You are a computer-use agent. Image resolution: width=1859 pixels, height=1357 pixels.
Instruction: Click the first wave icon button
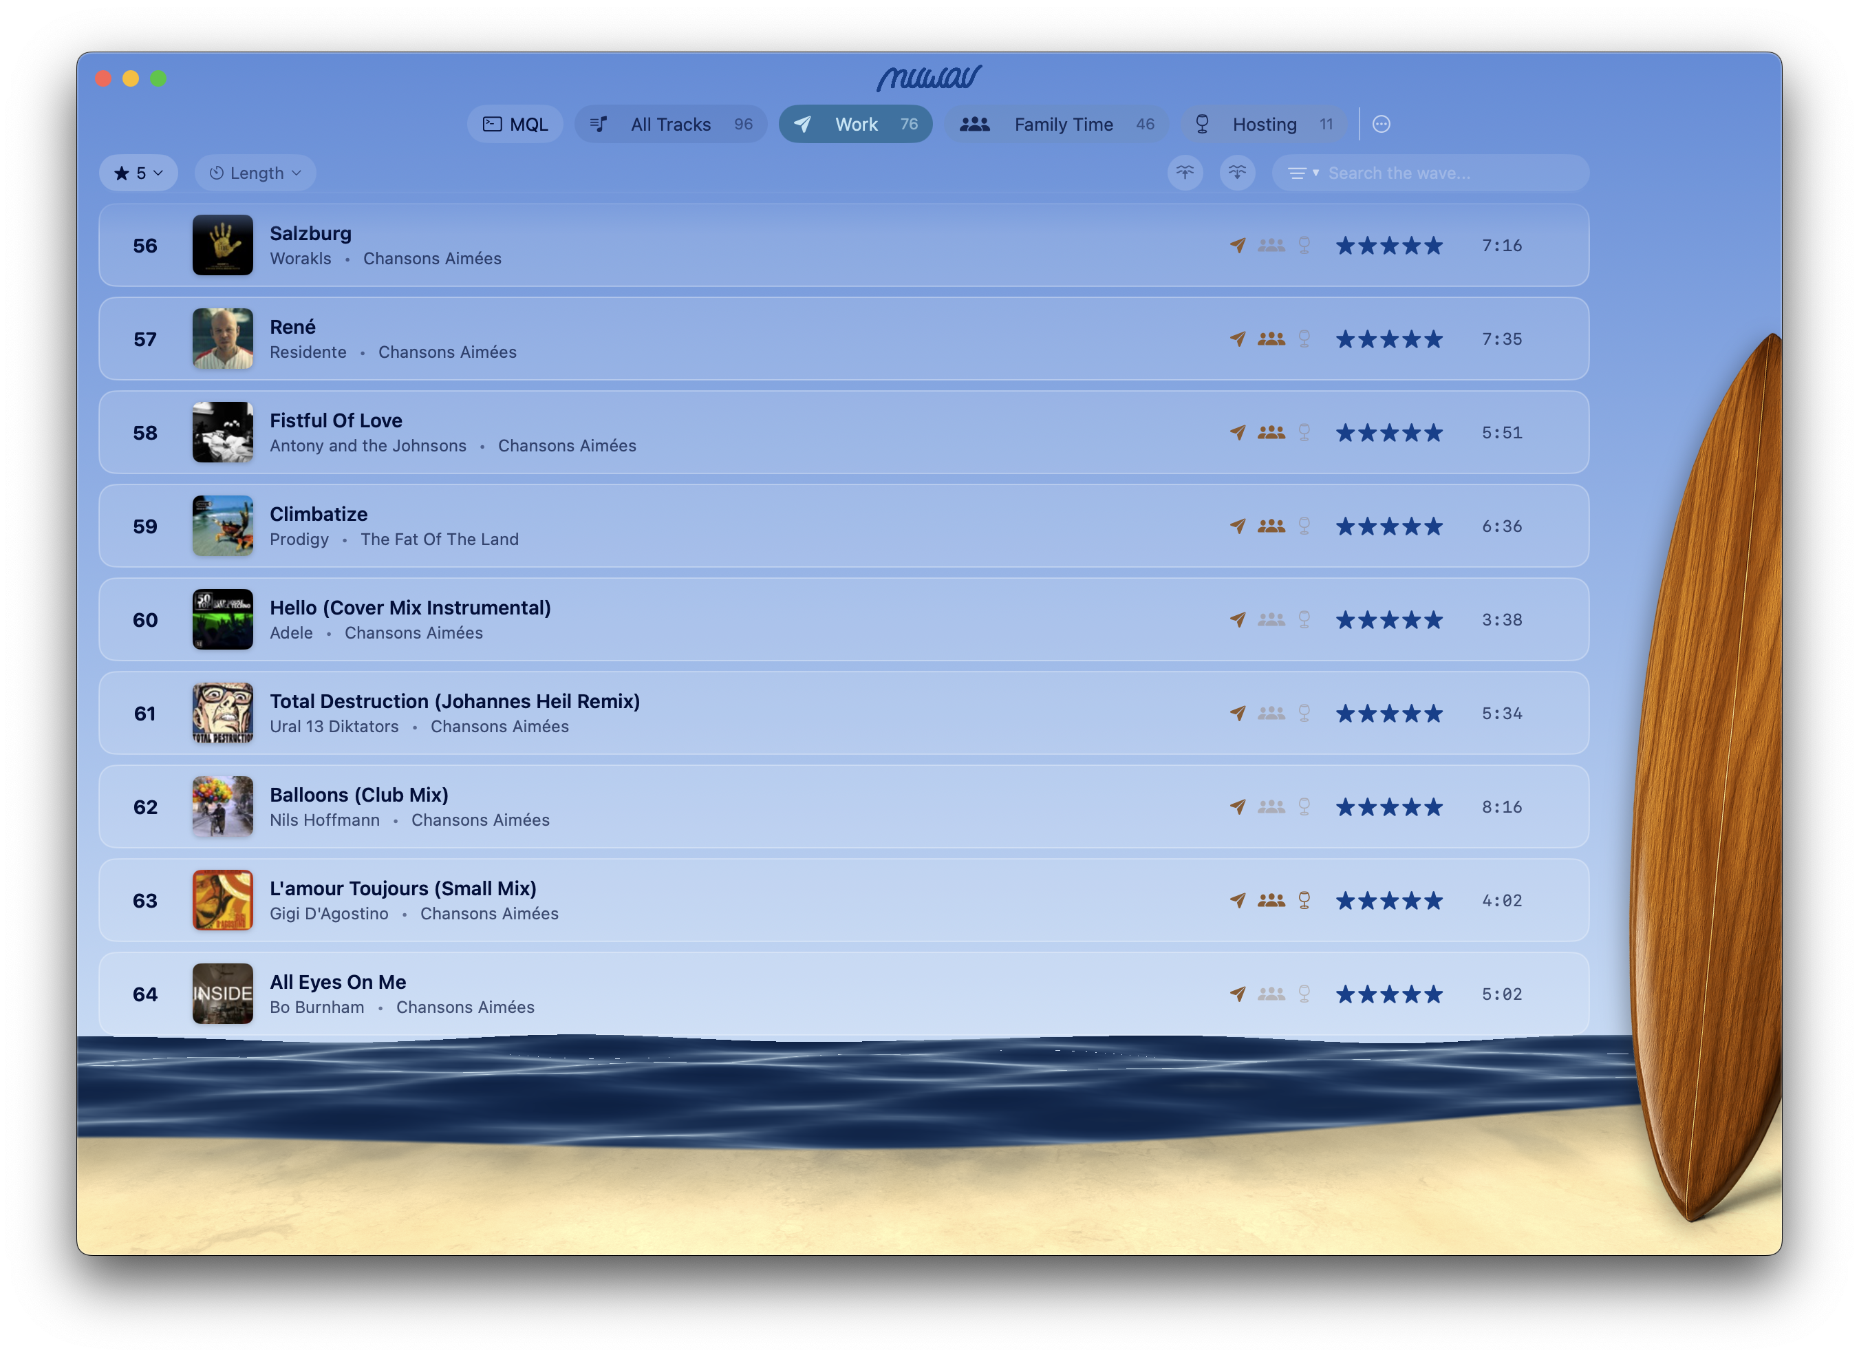[1185, 173]
